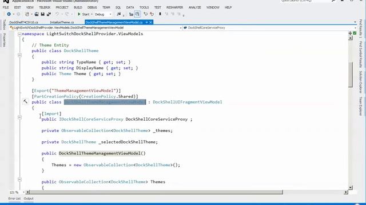Click the Next Bookmark toolbar icon

pyautogui.click(x=173, y=14)
